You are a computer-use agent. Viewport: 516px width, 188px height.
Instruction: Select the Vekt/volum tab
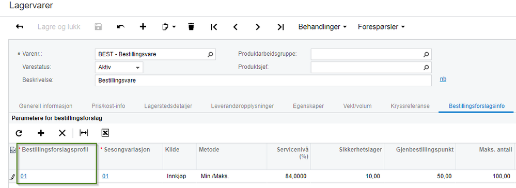(357, 106)
